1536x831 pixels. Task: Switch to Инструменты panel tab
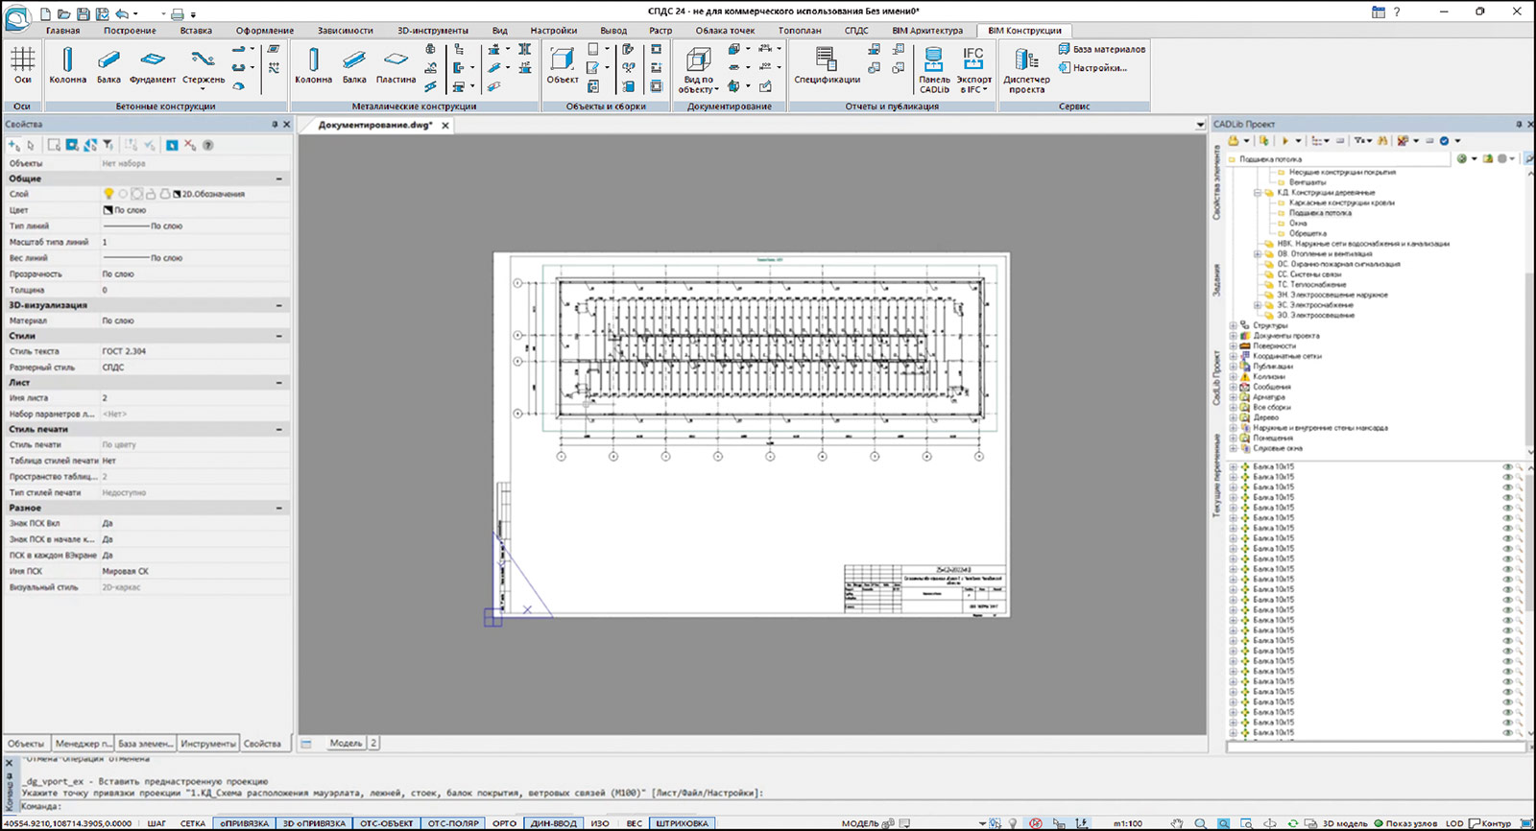pos(208,744)
